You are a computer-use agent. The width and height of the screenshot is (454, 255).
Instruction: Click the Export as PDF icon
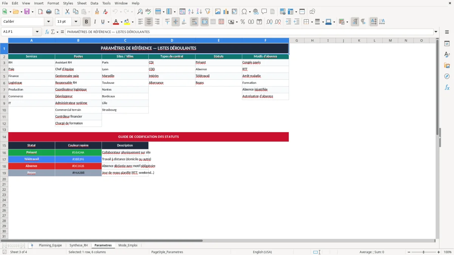point(40,12)
